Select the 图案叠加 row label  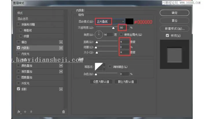point(27,77)
